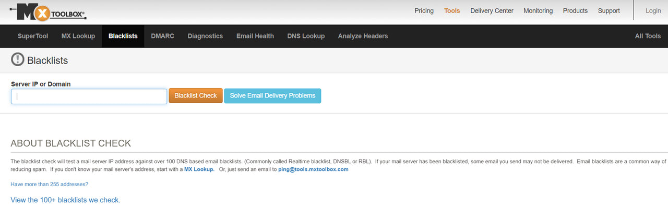Click the MxToolbox logo

pyautogui.click(x=48, y=11)
